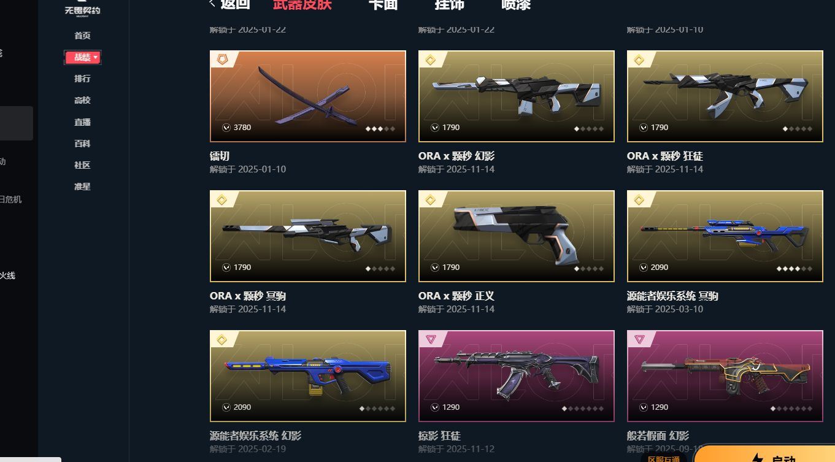Open 准星 in the sidebar menu
Screen dimensions: 835x462
pyautogui.click(x=82, y=187)
